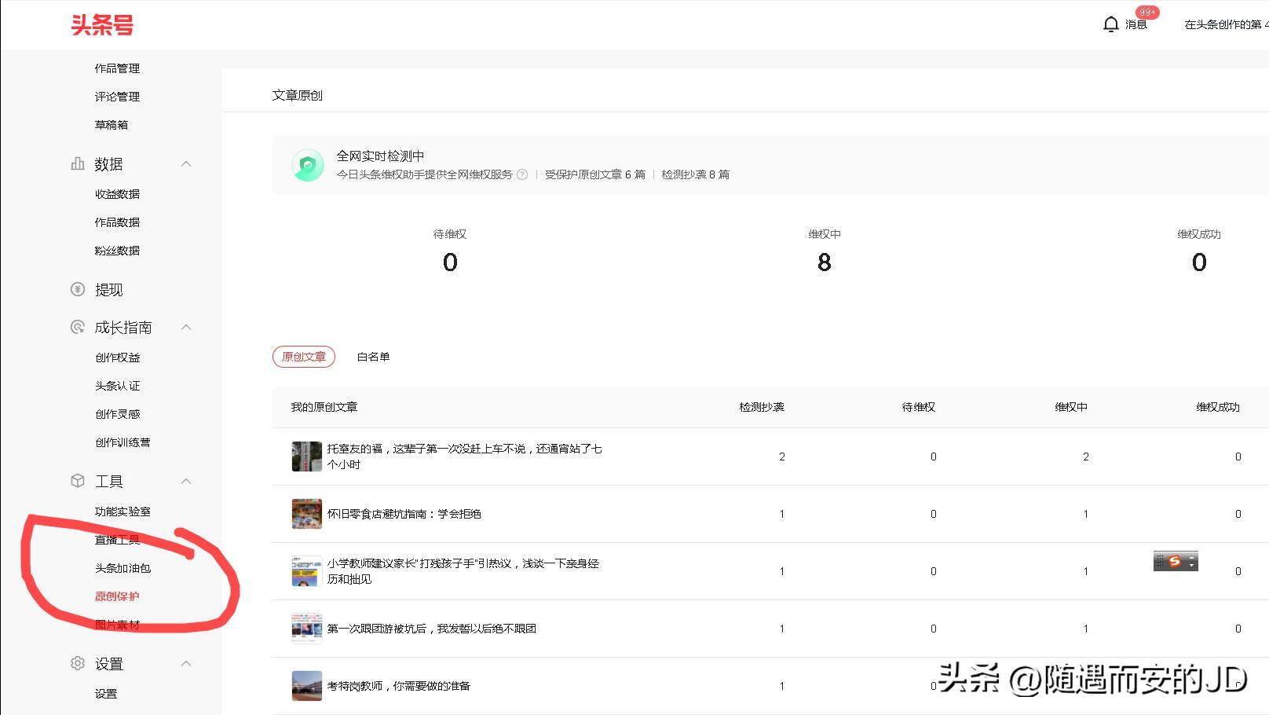Image resolution: width=1269 pixels, height=715 pixels.
Task: Click the 设置 gear icon
Action: pyautogui.click(x=77, y=663)
